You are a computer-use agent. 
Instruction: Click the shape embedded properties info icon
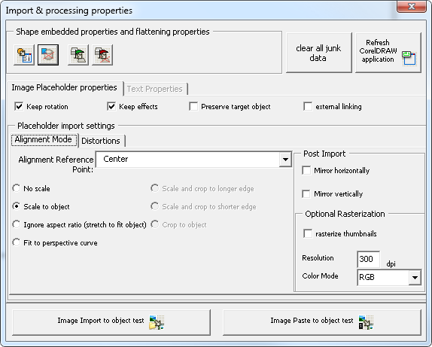[24, 55]
